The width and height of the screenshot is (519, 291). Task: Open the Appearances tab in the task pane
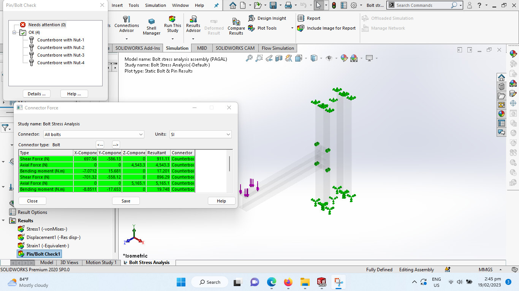click(x=502, y=114)
